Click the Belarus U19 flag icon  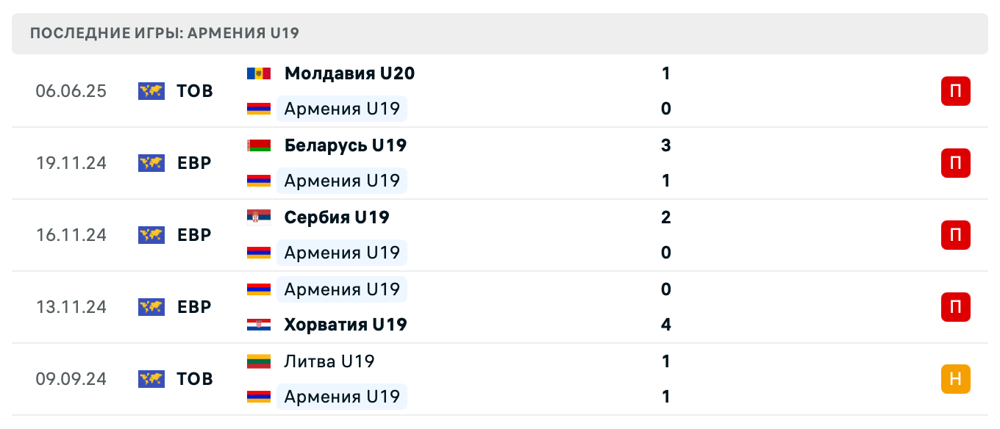coord(259,145)
